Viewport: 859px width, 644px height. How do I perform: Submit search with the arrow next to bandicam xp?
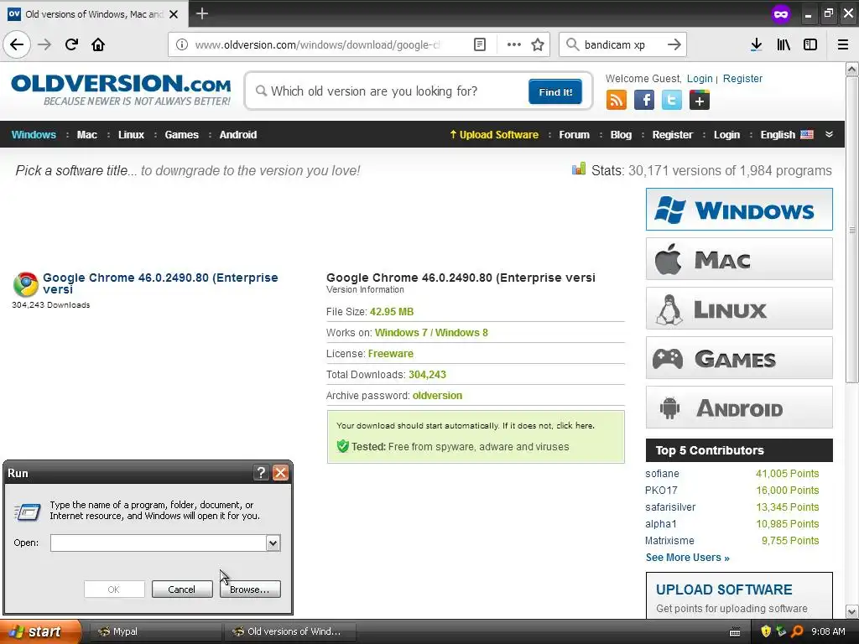point(674,44)
